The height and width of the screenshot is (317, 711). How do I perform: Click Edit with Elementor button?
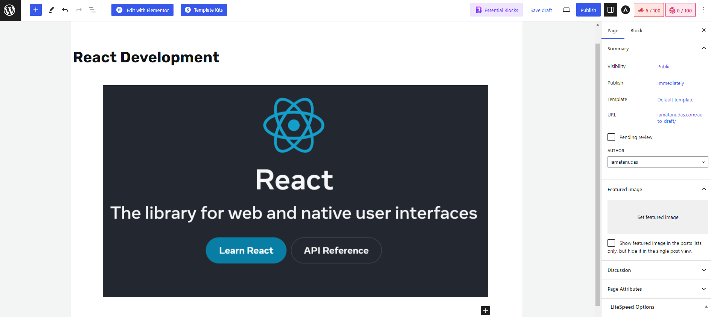[142, 10]
